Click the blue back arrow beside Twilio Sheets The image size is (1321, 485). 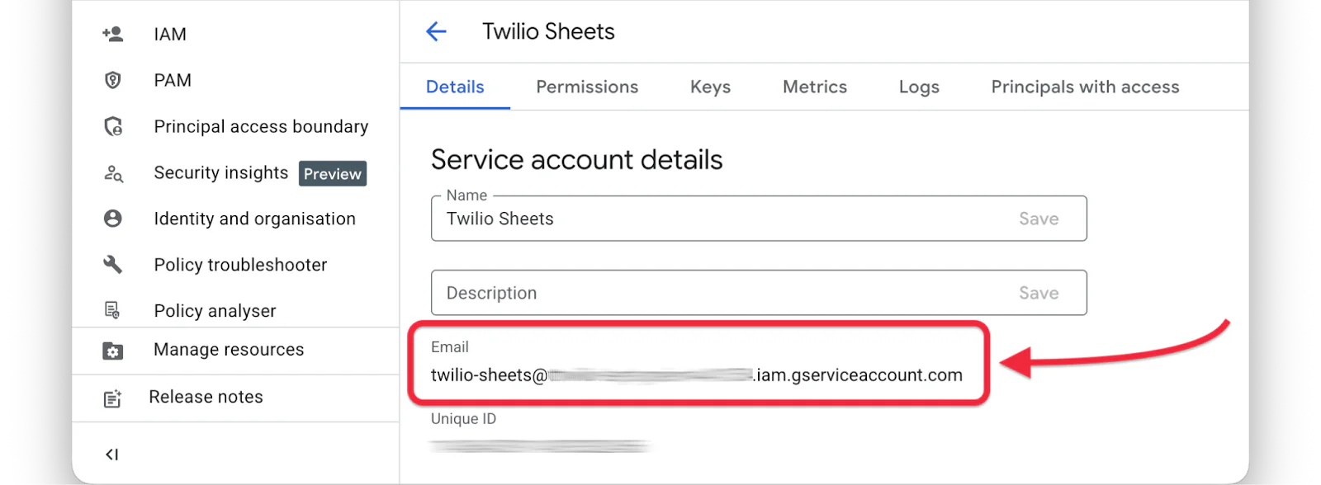(437, 31)
